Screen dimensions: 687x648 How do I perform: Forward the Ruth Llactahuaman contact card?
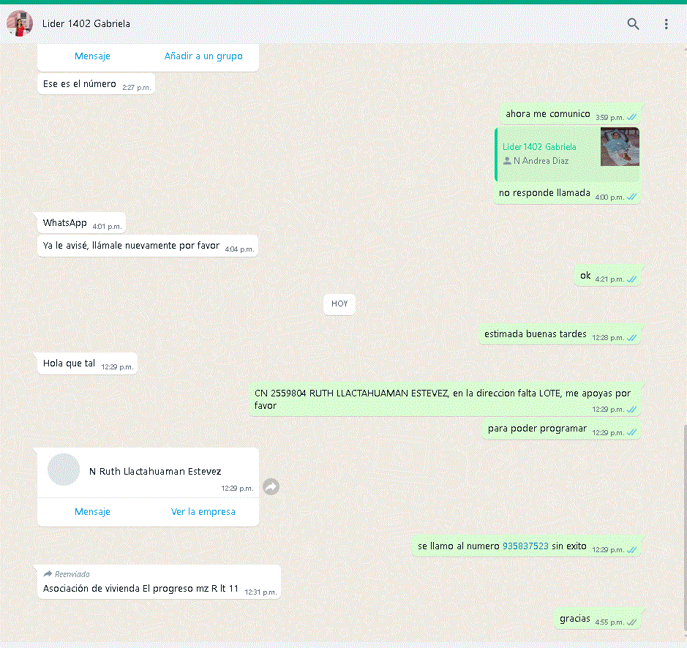(x=271, y=487)
